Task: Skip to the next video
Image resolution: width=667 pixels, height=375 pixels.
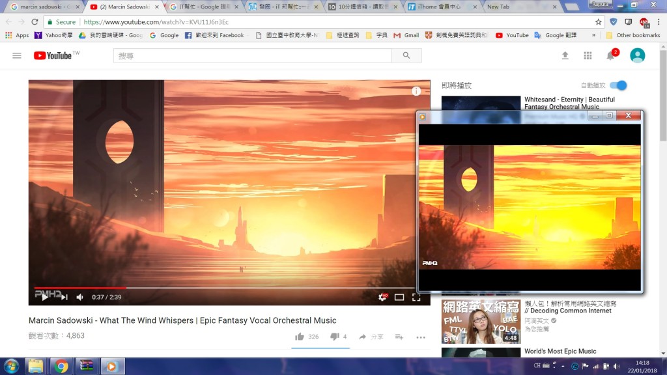Action: [64, 297]
